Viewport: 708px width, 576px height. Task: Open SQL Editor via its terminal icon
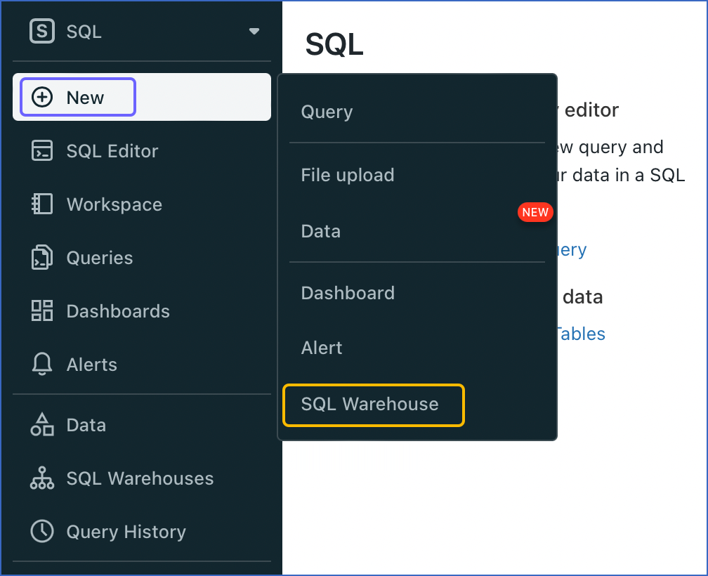(42, 151)
